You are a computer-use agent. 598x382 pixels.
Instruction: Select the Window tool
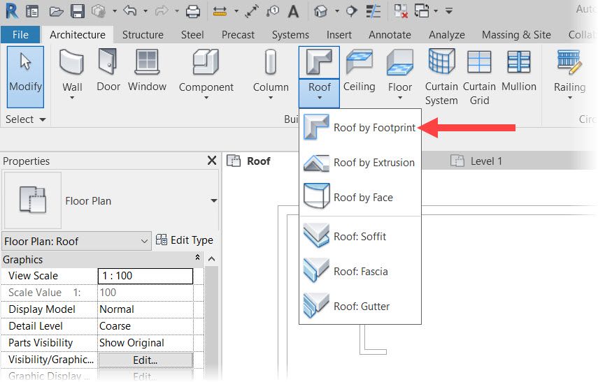coord(147,70)
